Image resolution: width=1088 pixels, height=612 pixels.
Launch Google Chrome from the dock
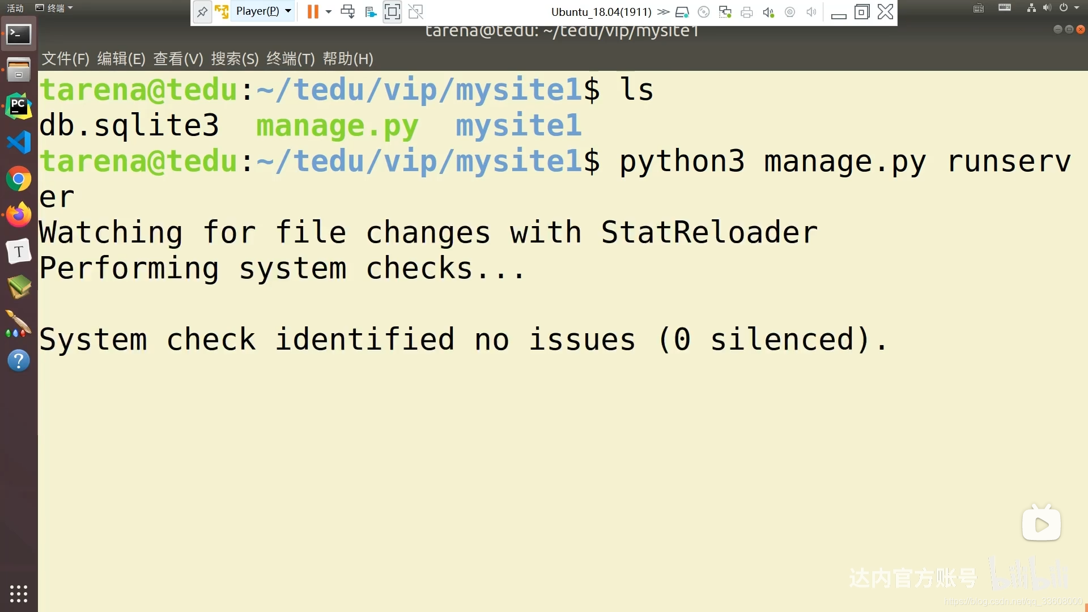(19, 179)
